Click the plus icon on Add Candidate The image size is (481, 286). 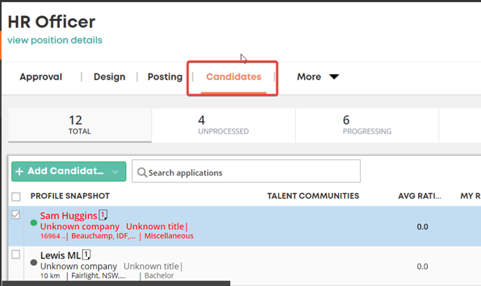[x=20, y=171]
